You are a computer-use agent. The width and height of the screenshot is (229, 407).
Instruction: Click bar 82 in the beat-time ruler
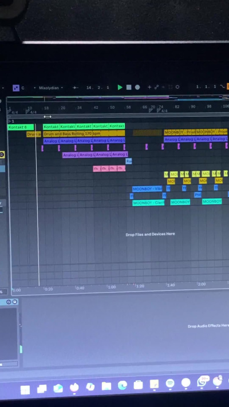(x=177, y=106)
